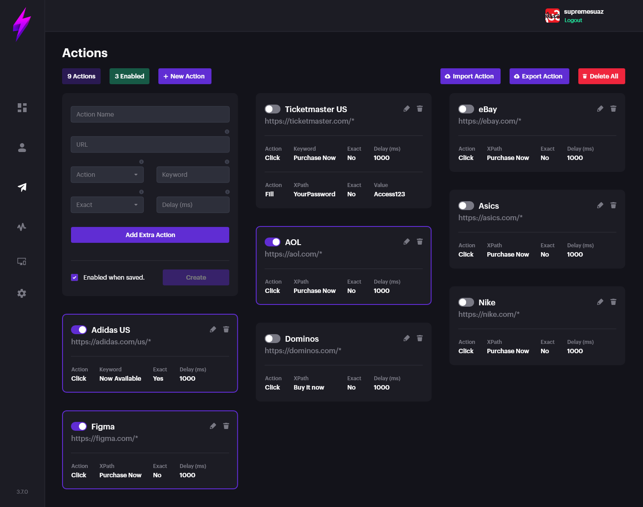Enable the Dominos toggle
Image resolution: width=643 pixels, height=507 pixels.
pyautogui.click(x=273, y=339)
